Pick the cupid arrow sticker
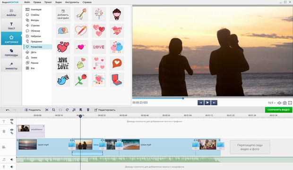This screenshot has width=293, height=170. click(x=81, y=14)
